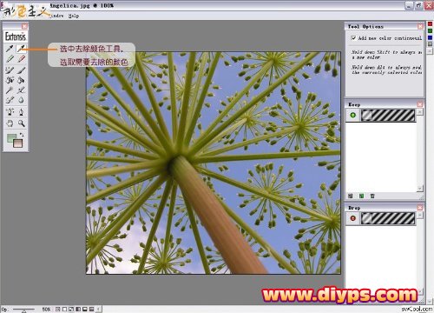The width and height of the screenshot is (434, 313).
Task: Click gray square icon on right strip
Action: click(431, 44)
